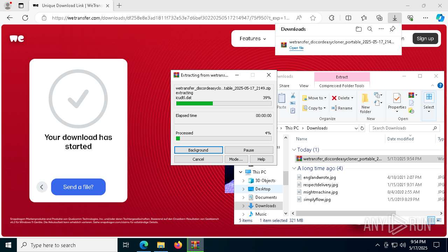Image resolution: width=448 pixels, height=252 pixels.
Task: Switch Explorer to large icons view
Action: click(x=439, y=220)
